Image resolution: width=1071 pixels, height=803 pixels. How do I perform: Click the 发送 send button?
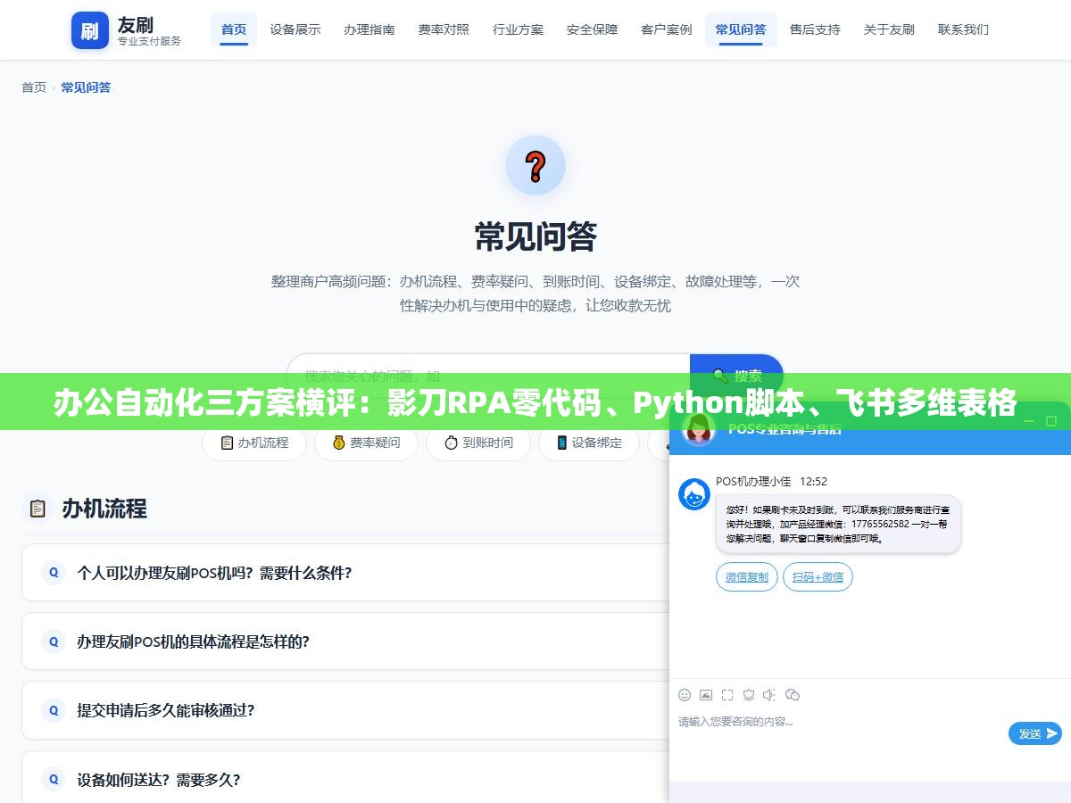1035,733
